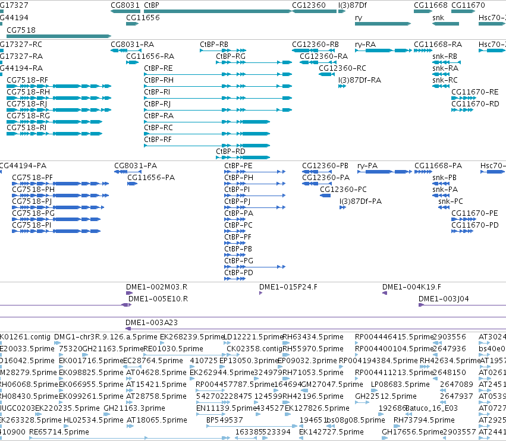This screenshot has width=506, height=441.
Task: Click transcript label CtBP-RI
Action: click(157, 92)
